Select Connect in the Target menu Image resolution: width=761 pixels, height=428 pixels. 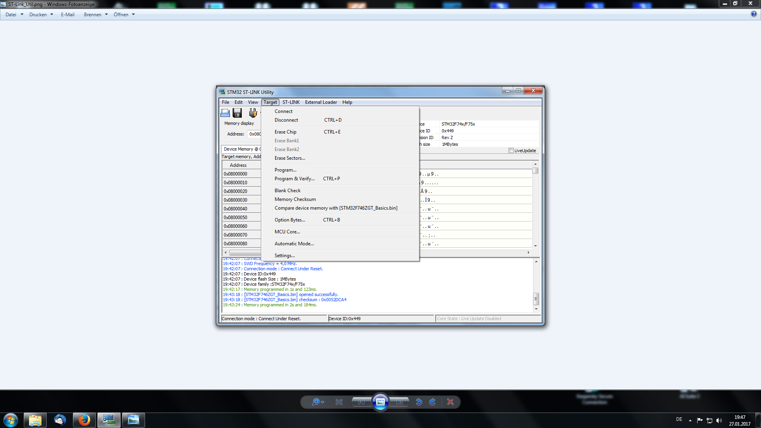tap(340, 111)
